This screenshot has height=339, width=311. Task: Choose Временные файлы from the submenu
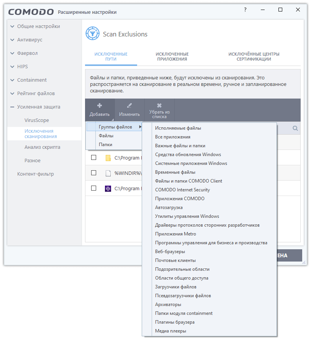pos(175,172)
